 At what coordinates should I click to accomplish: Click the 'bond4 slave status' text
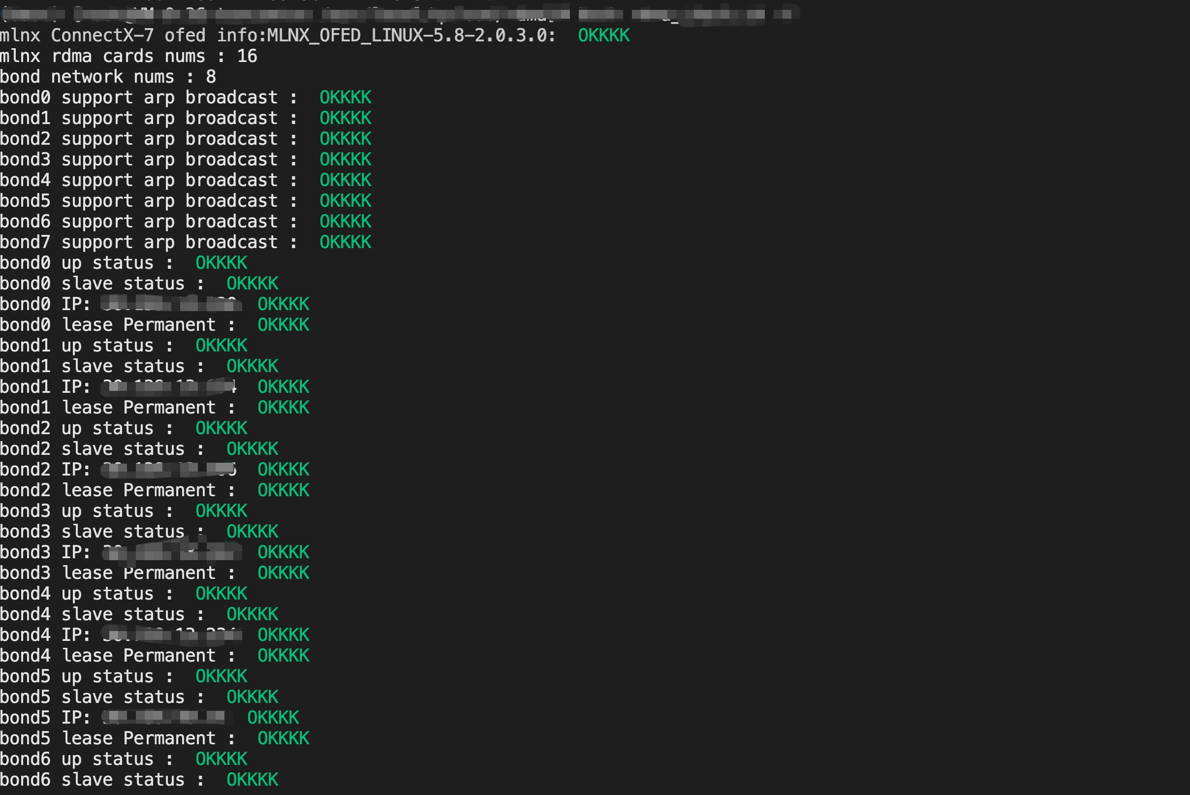coord(92,614)
